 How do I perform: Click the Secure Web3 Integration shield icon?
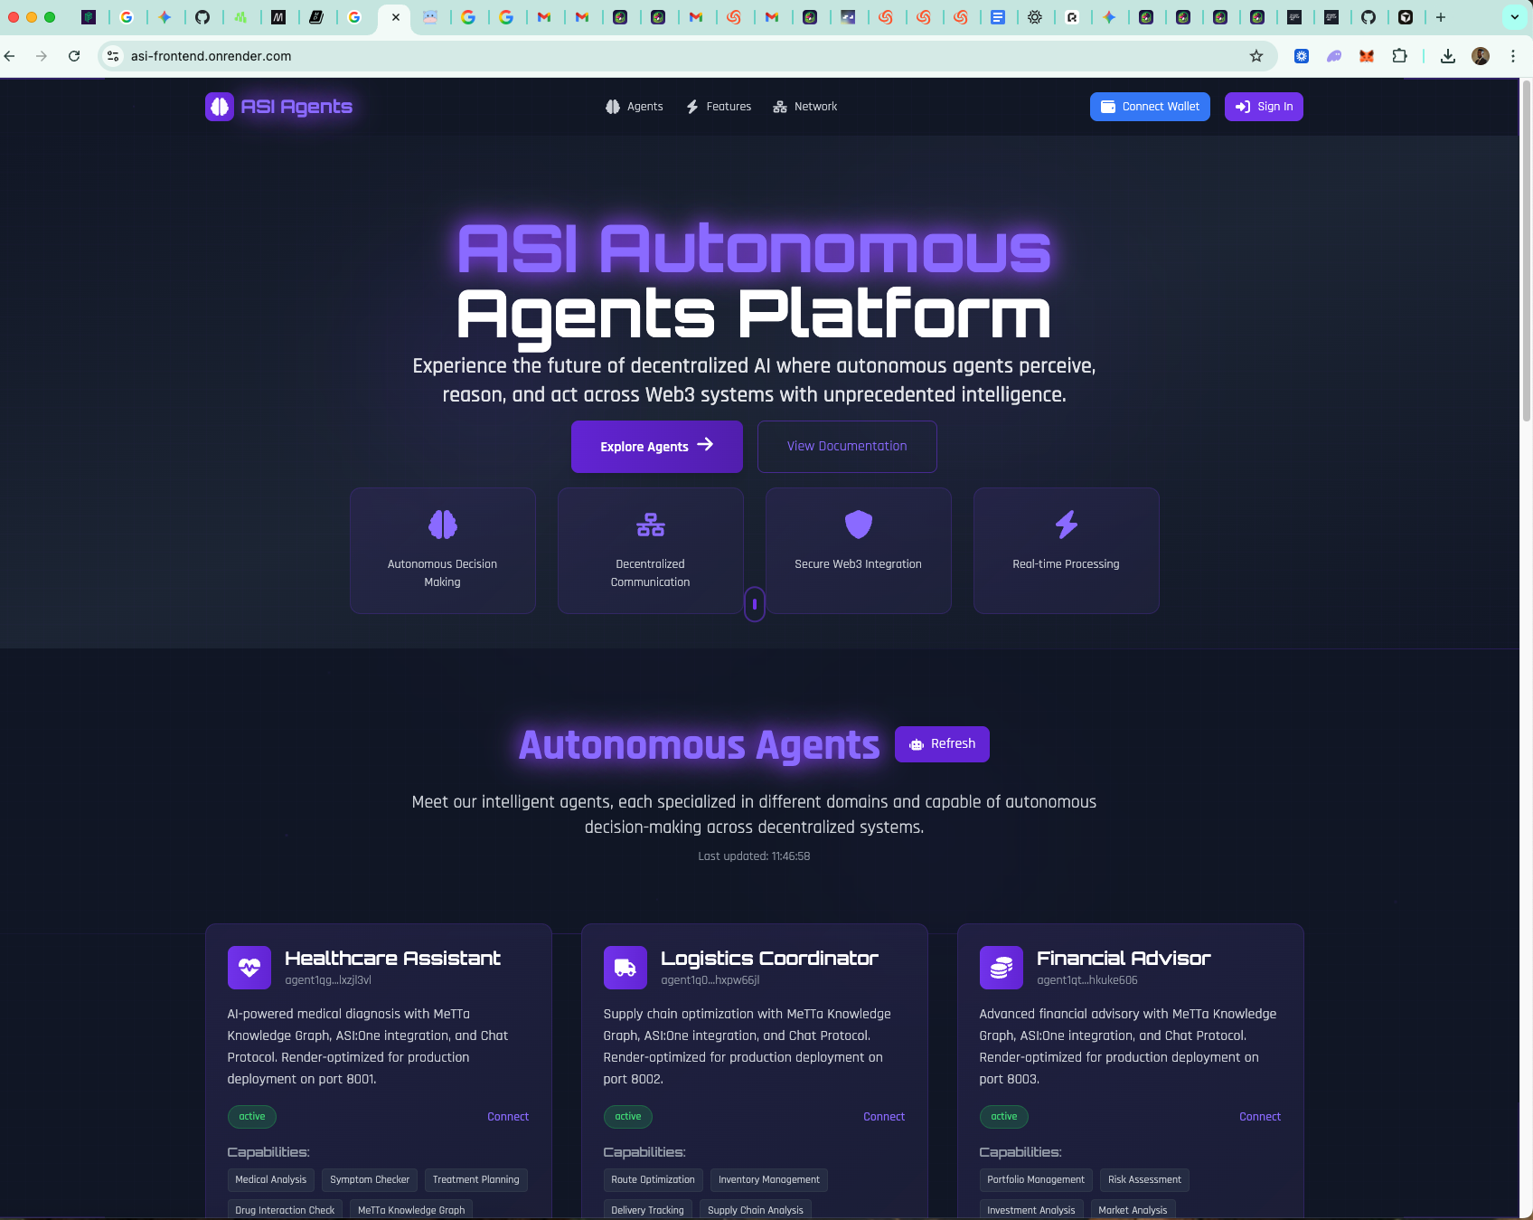point(858,525)
